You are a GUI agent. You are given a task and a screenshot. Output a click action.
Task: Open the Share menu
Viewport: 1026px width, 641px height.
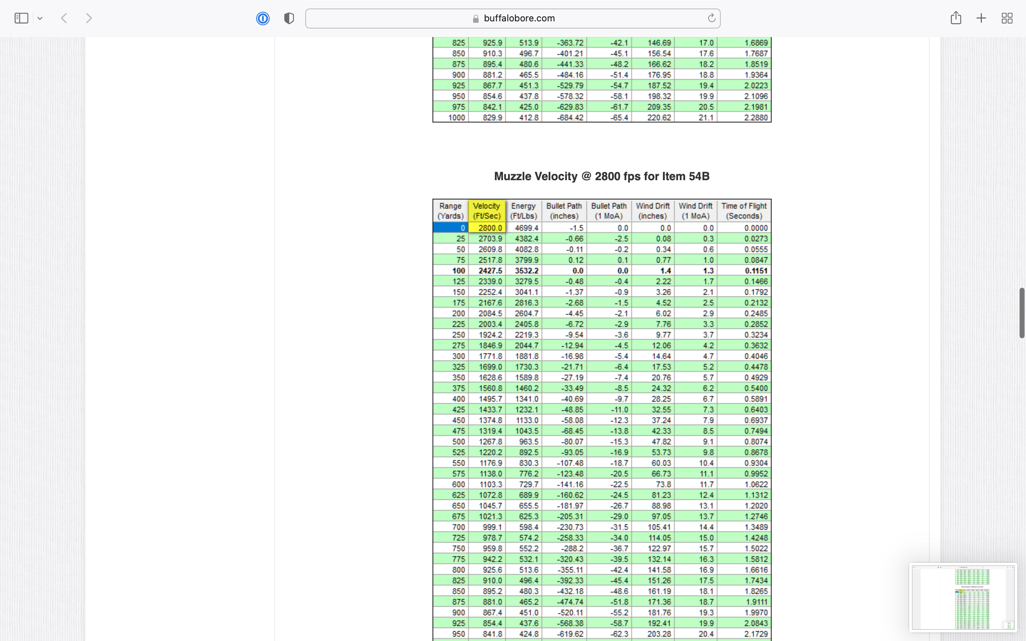(x=955, y=18)
